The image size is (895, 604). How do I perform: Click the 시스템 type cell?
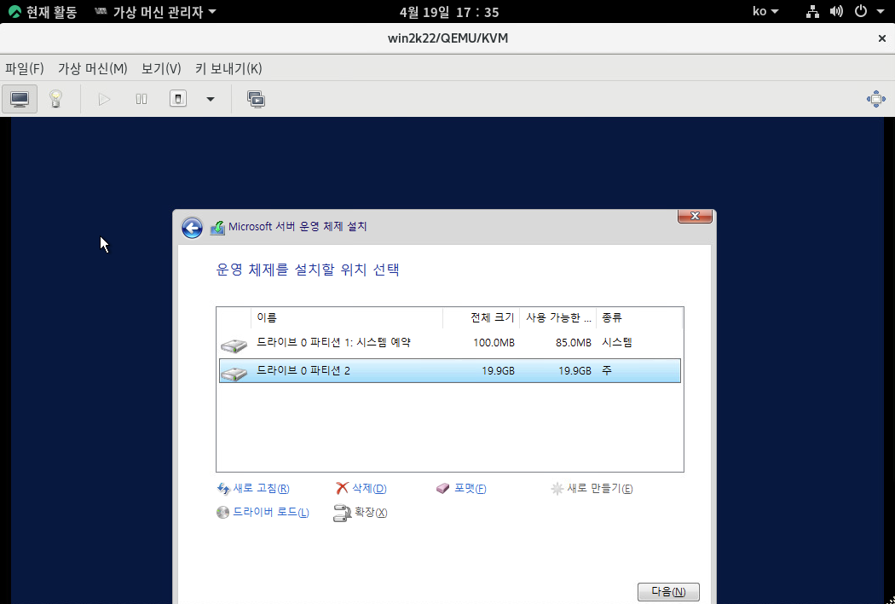(616, 343)
